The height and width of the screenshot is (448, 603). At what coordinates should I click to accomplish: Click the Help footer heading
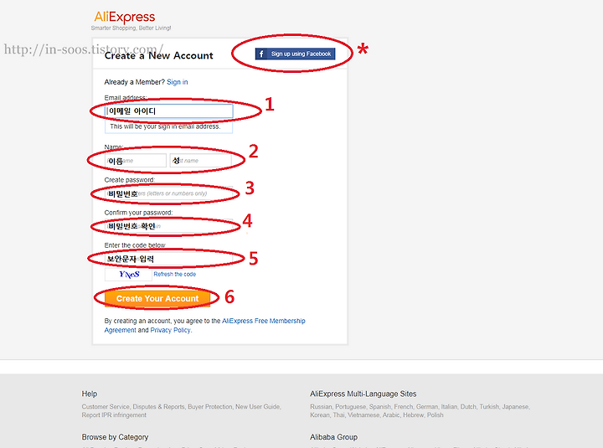coord(90,394)
